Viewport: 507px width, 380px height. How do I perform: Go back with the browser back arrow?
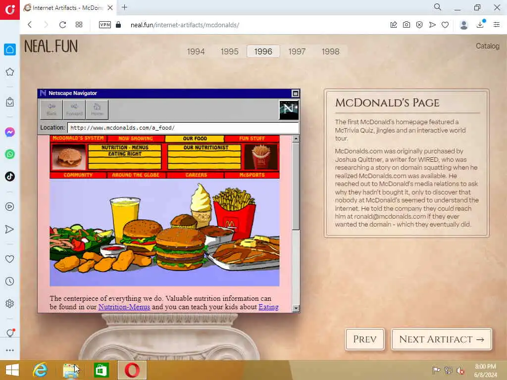click(x=30, y=25)
